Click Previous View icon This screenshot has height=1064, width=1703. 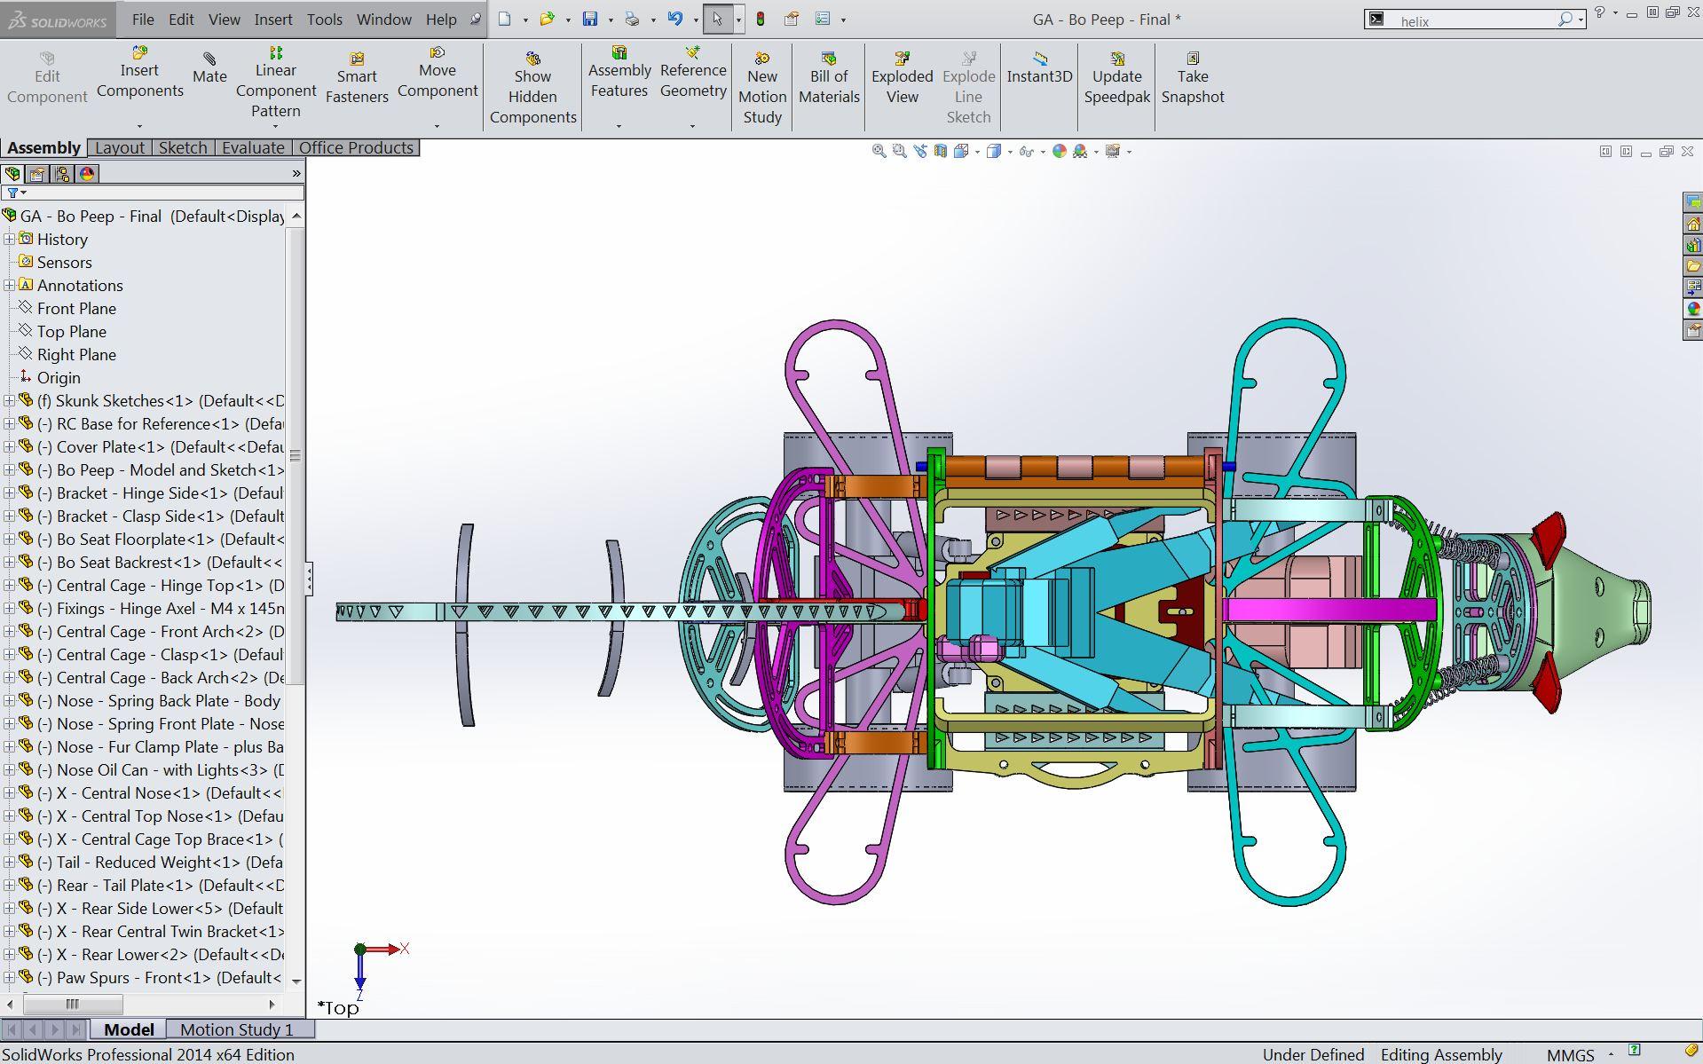(x=919, y=151)
